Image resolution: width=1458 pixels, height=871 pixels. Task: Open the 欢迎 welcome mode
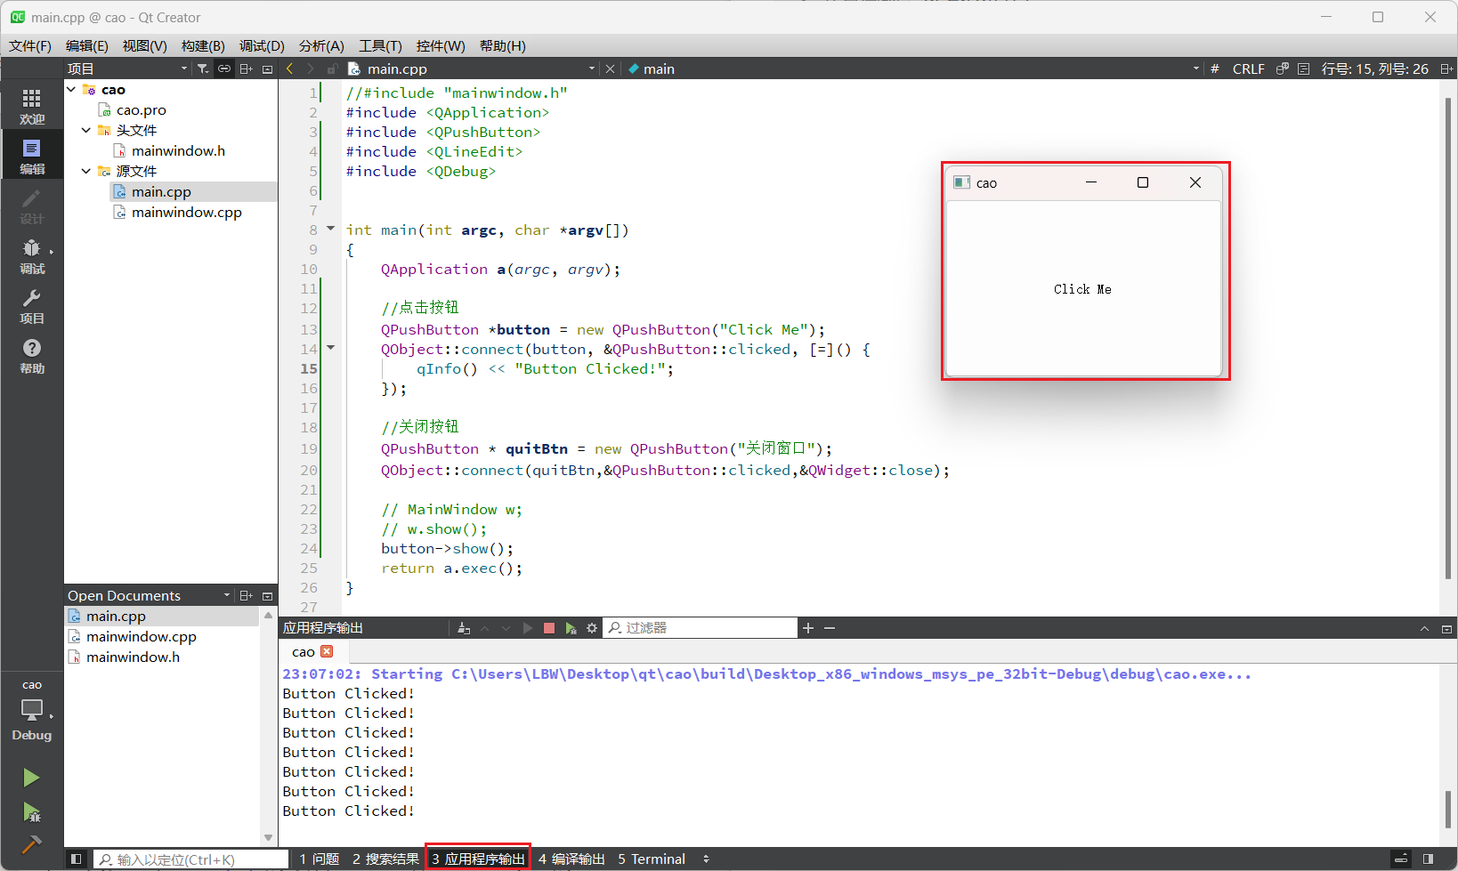click(x=32, y=106)
